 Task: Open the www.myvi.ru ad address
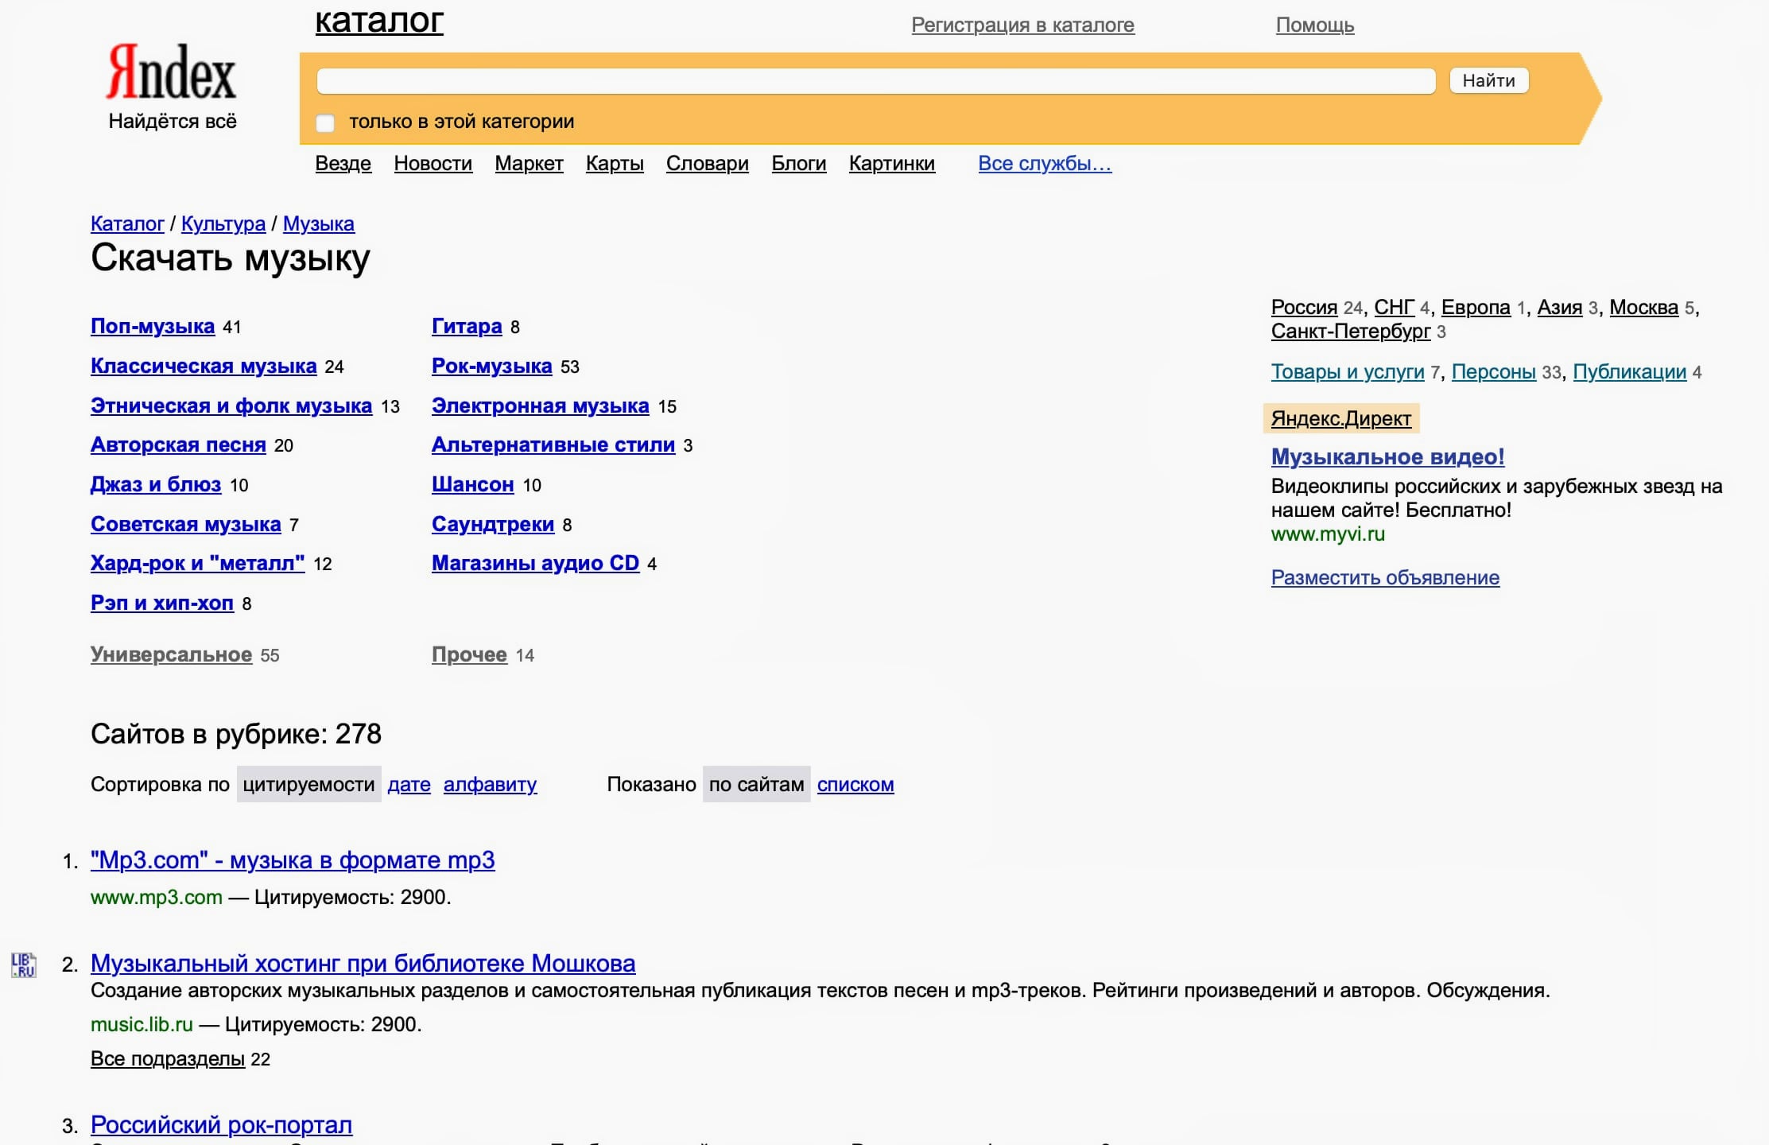(1328, 534)
